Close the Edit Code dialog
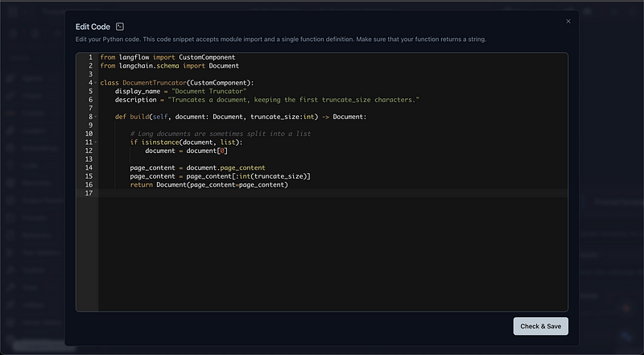 [x=568, y=22]
